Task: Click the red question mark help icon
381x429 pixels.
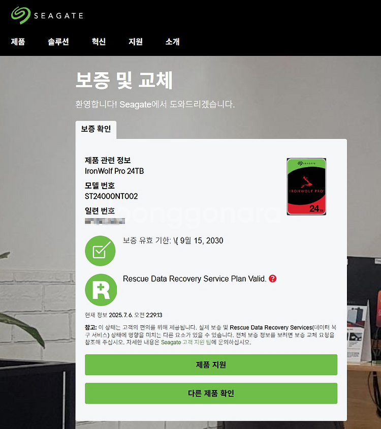Action: click(x=272, y=279)
